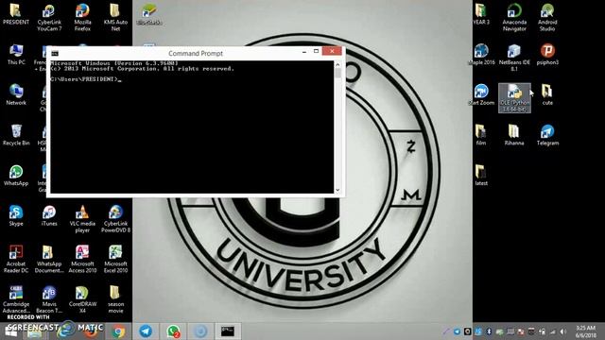The height and width of the screenshot is (340, 605).
Task: Select the PRESIDENT folder icon
Action: [x=16, y=14]
